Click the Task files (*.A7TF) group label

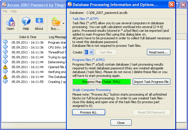point(85,19)
